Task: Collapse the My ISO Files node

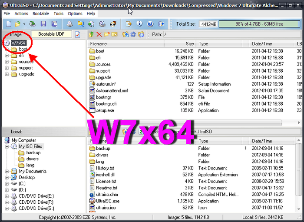Action: coord(7,146)
